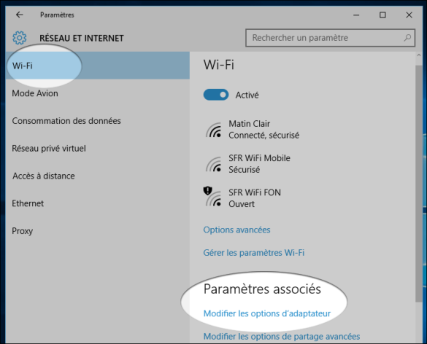Select the Wi-Fi category in sidebar
This screenshot has height=344, width=427.
pyautogui.click(x=98, y=66)
